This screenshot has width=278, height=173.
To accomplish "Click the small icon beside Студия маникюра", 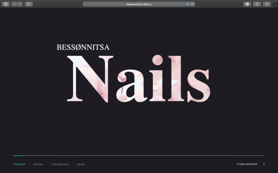I will [264, 164].
